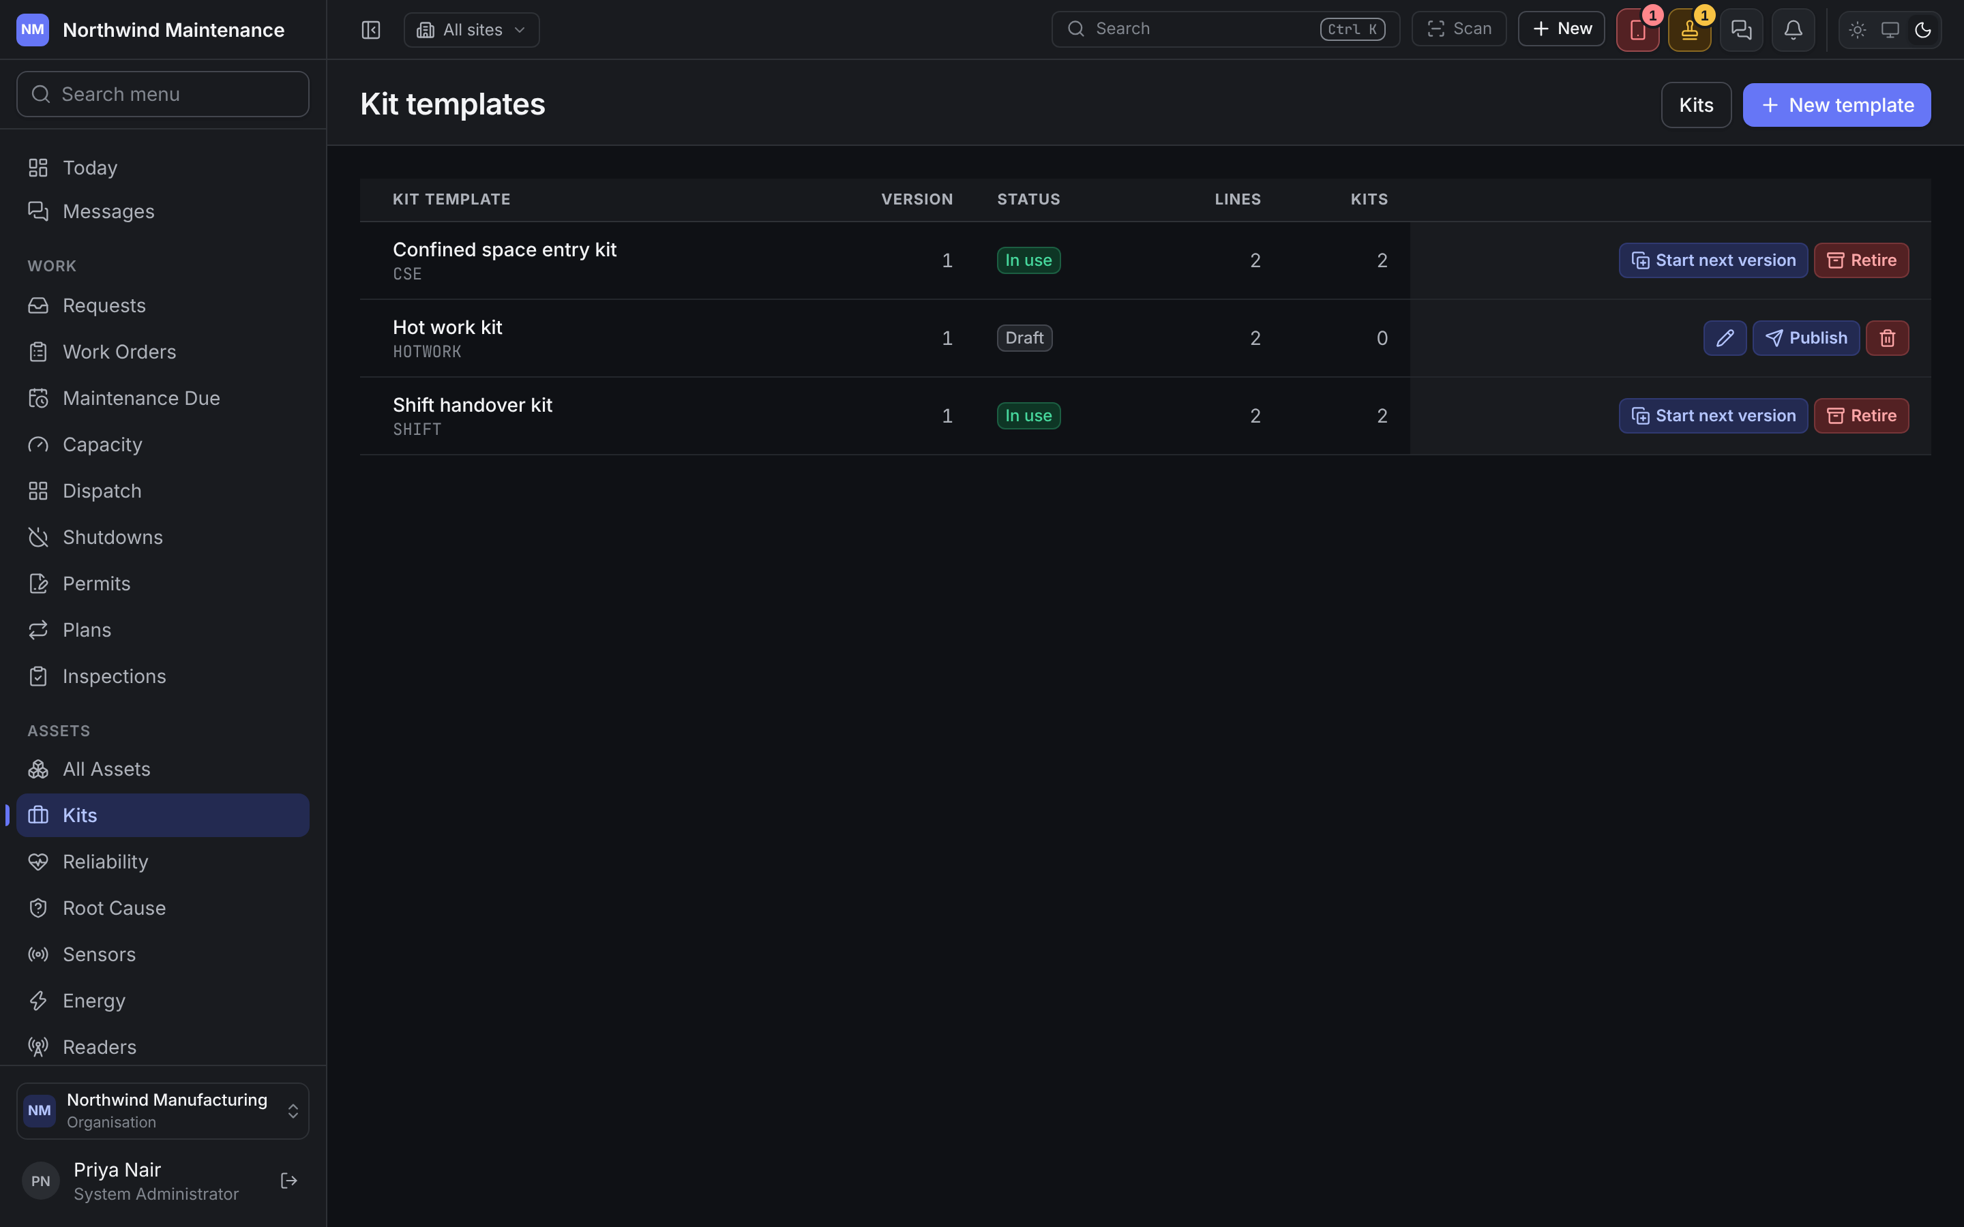Open Maintenance Due in the sidebar

coord(163,399)
